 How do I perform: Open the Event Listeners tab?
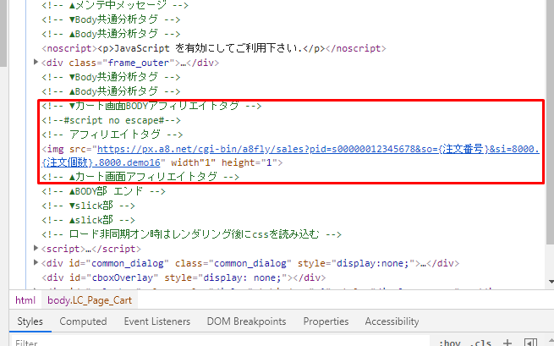[156, 321]
